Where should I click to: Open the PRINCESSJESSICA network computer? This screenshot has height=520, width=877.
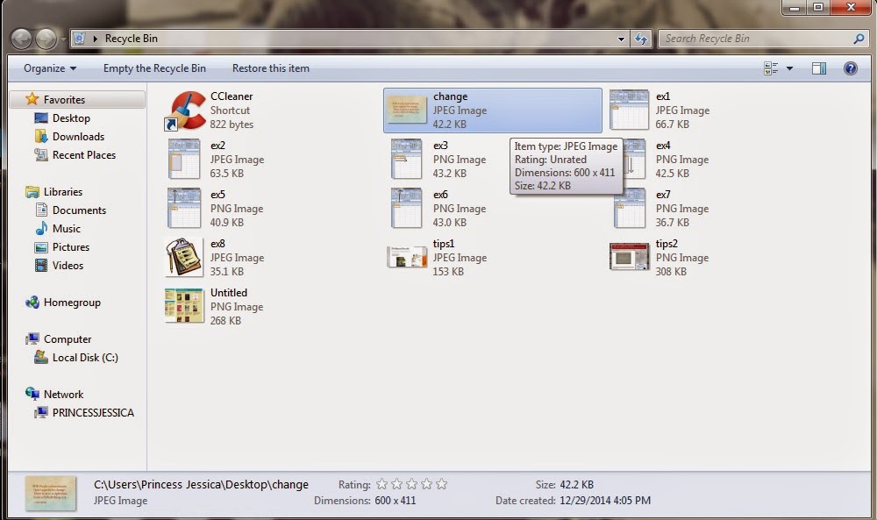pos(93,413)
